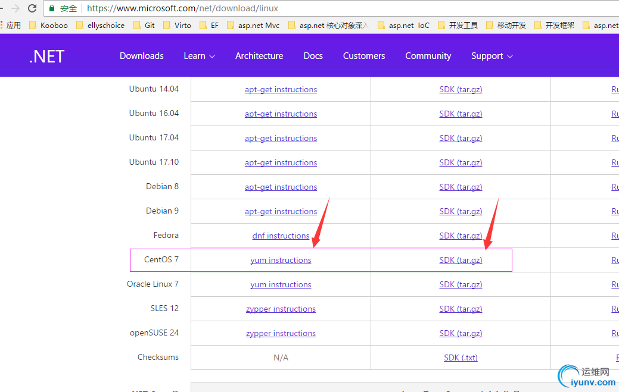Image resolution: width=619 pixels, height=392 pixels.
Task: Open the SDK (.txt) checksums link
Action: click(x=461, y=357)
